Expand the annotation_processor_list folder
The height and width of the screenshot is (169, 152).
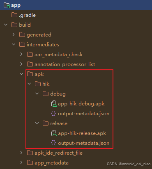(x=21, y=64)
